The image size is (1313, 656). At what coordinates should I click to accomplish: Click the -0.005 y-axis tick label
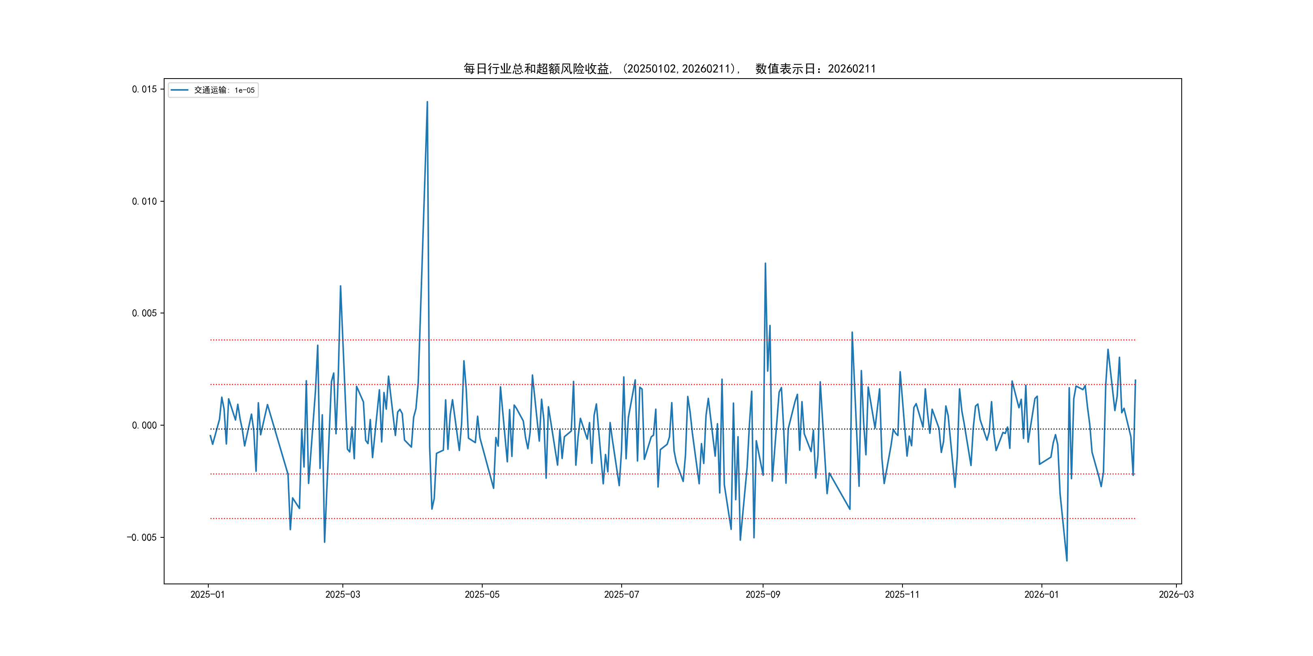[142, 537]
